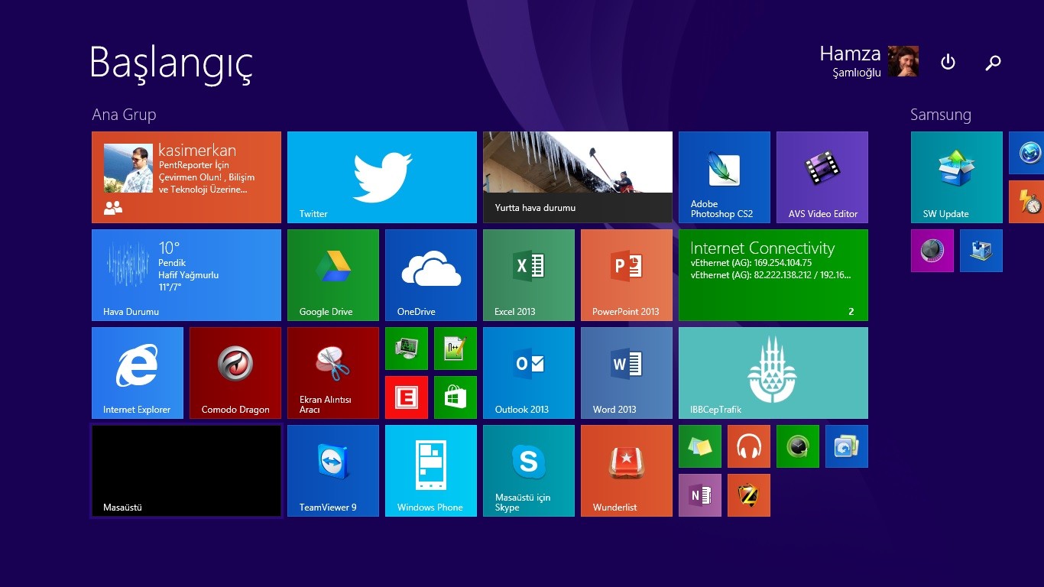Image resolution: width=1044 pixels, height=587 pixels.
Task: Launch PowerPoint 2013
Action: pos(627,275)
